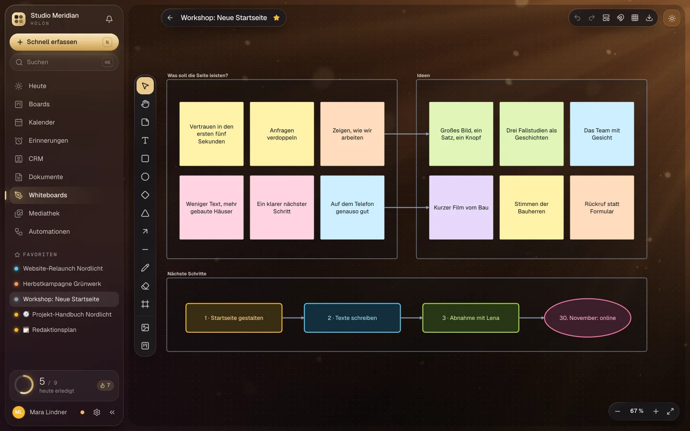Viewport: 690px width, 431px height.
Task: Open the Whiteboards section
Action: pyautogui.click(x=64, y=195)
